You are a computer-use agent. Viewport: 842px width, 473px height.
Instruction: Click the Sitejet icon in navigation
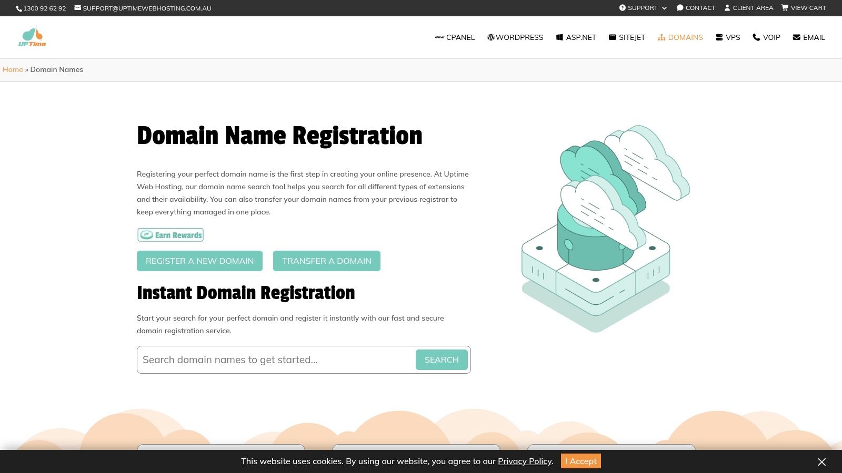(x=613, y=37)
